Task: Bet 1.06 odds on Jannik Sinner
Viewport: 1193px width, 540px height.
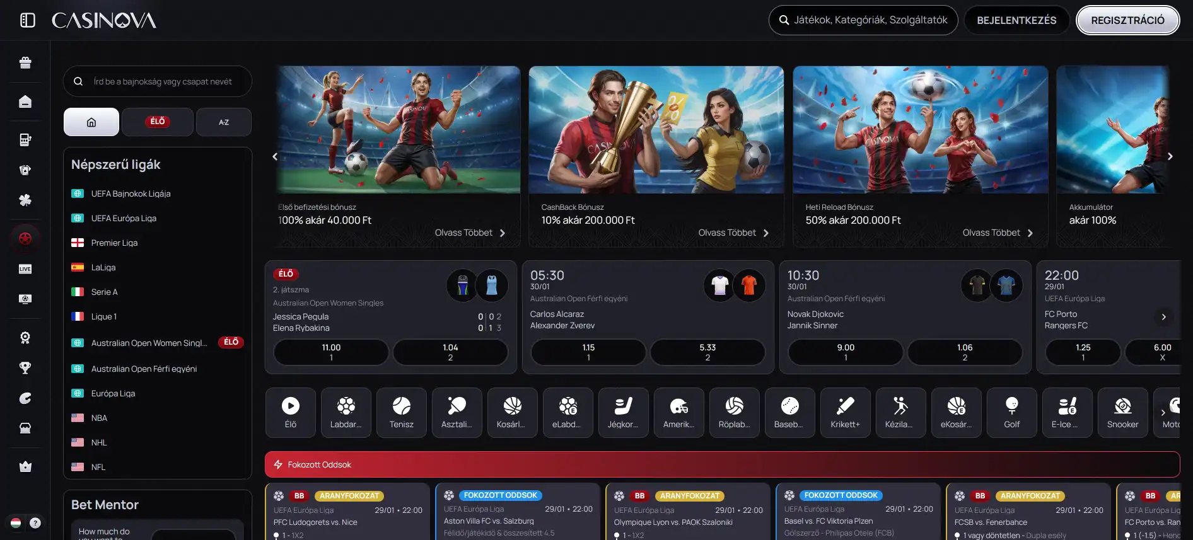Action: 965,352
